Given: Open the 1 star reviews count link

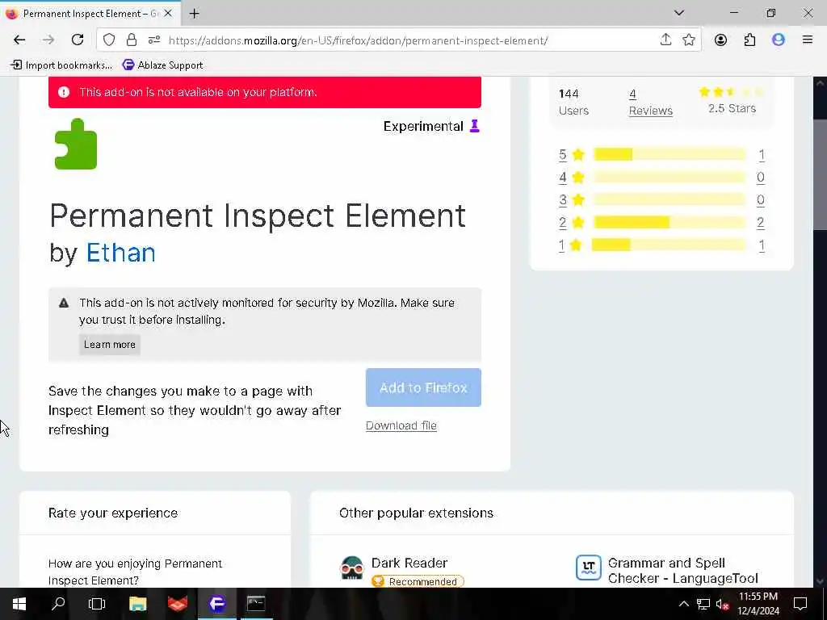Looking at the screenshot, I should click(x=762, y=245).
